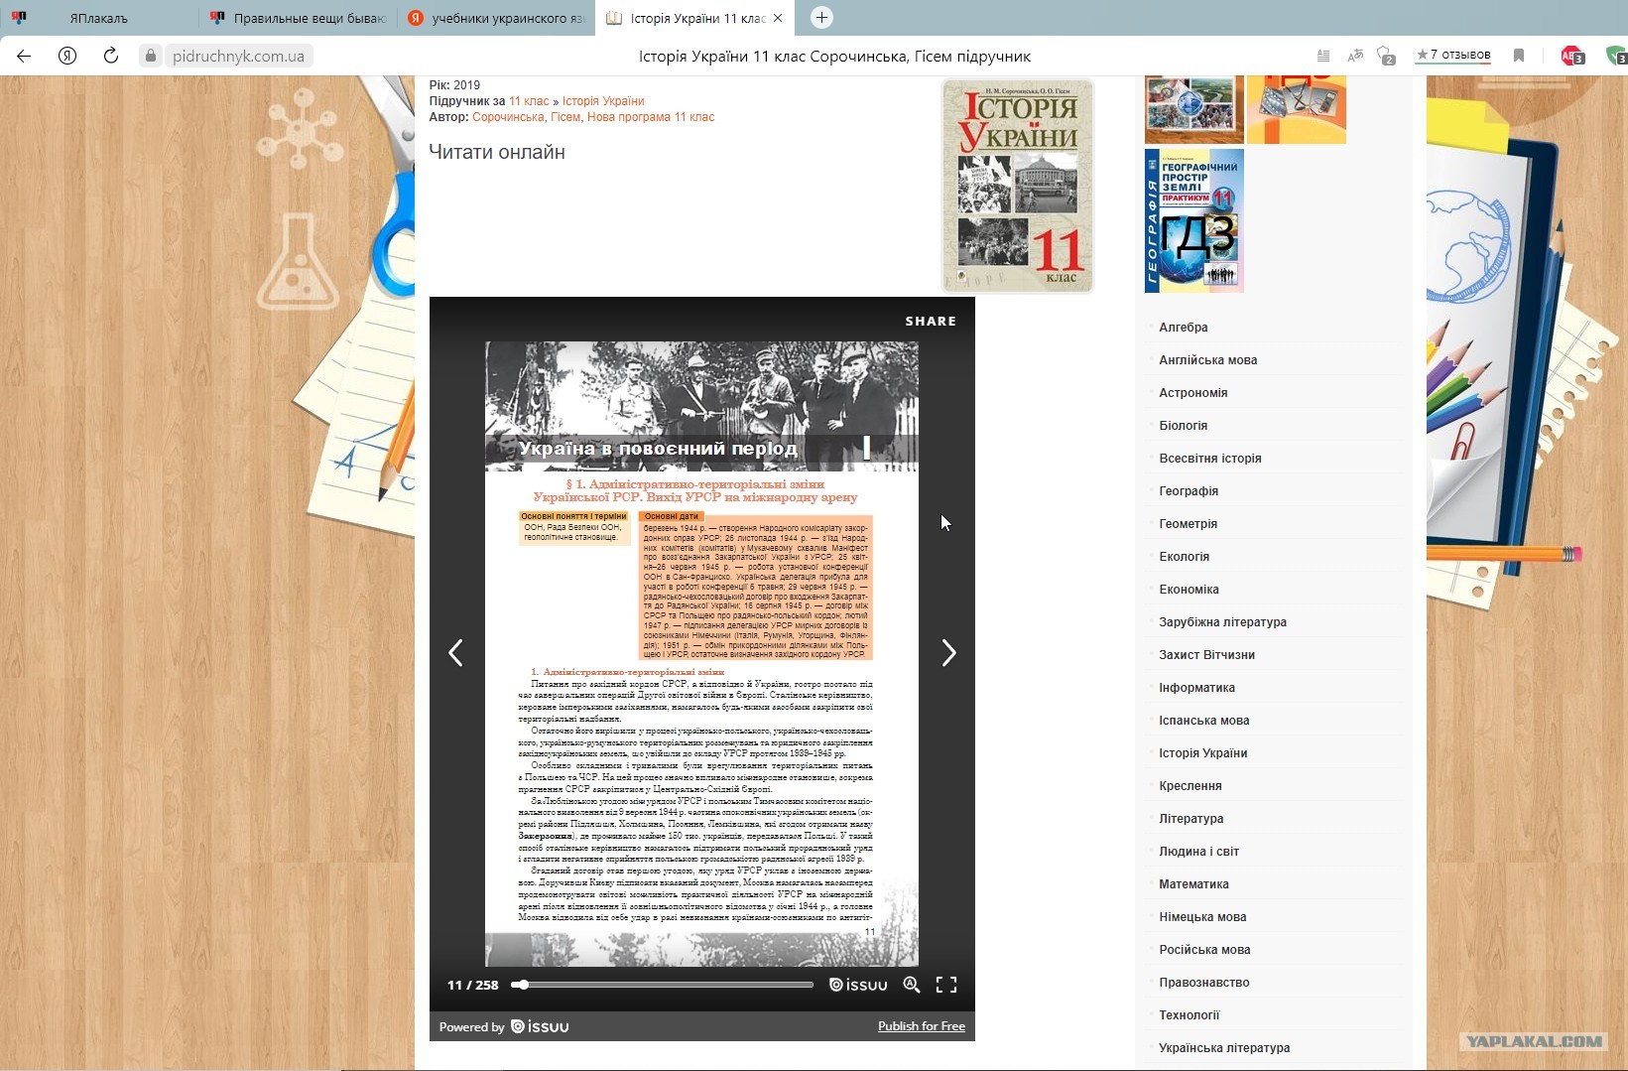Select Російська мова subject
The image size is (1628, 1071).
point(1204,950)
